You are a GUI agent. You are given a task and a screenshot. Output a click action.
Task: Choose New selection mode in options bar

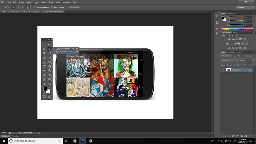tap(14, 7)
